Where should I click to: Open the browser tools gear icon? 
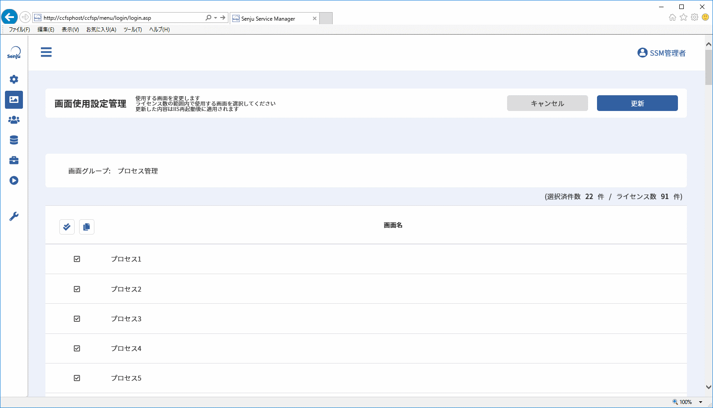tap(695, 18)
